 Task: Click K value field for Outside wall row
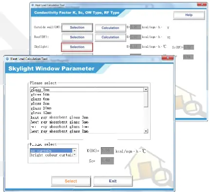click(135, 27)
